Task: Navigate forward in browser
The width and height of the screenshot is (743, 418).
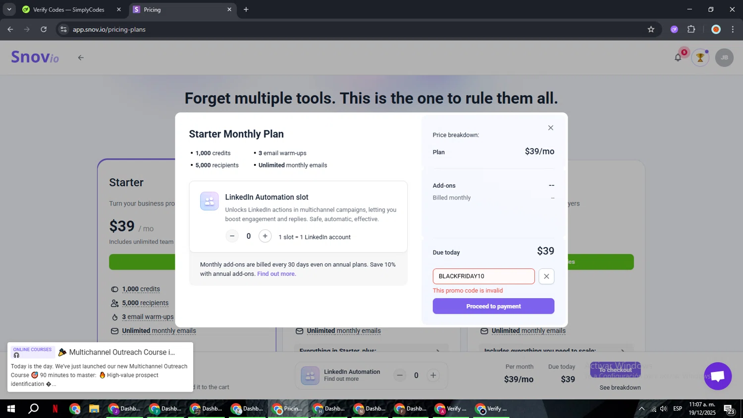Action: (x=27, y=29)
